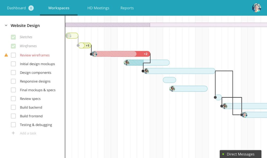The height and width of the screenshot is (158, 267).
Task: Click the avatar on the Sketches timeline bar
Action: 69,35
